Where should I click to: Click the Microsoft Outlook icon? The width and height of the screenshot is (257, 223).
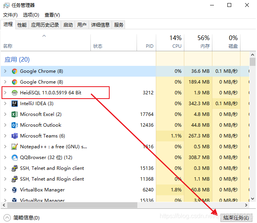click(15, 125)
